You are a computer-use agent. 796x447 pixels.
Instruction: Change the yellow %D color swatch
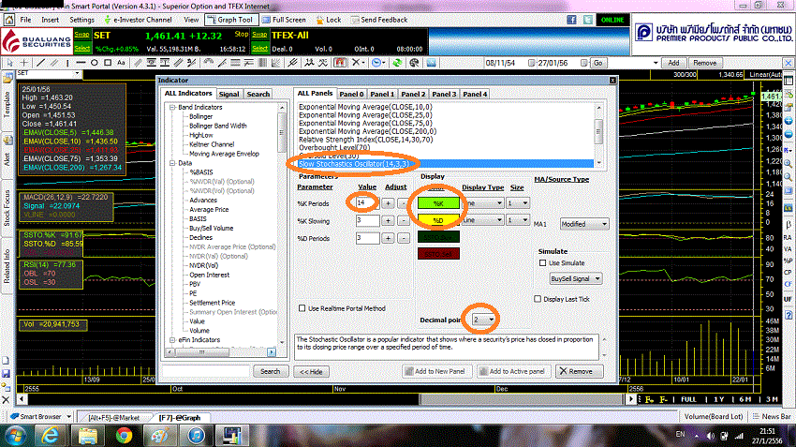coord(438,220)
